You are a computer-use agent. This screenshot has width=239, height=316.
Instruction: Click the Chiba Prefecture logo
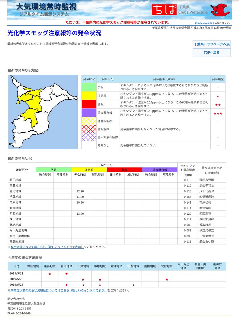point(180,10)
